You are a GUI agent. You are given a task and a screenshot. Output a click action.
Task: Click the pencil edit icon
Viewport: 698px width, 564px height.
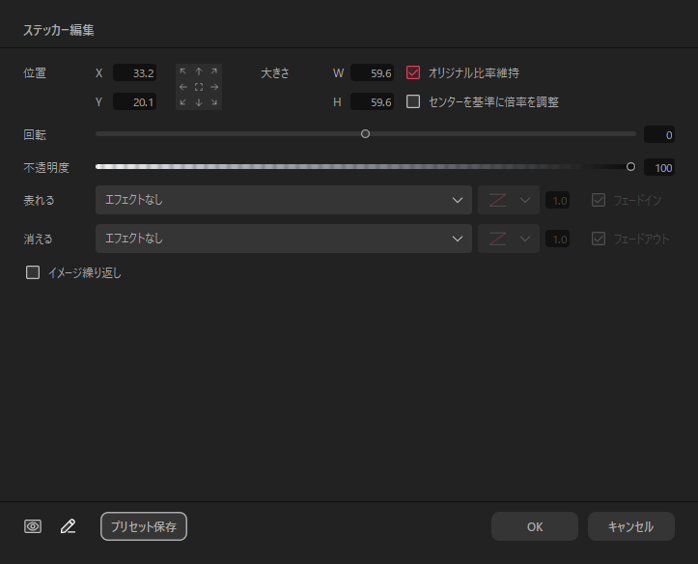pos(68,526)
